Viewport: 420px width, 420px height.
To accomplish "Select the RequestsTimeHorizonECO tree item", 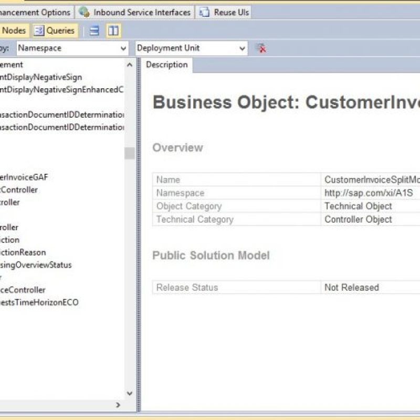I will pos(39,303).
